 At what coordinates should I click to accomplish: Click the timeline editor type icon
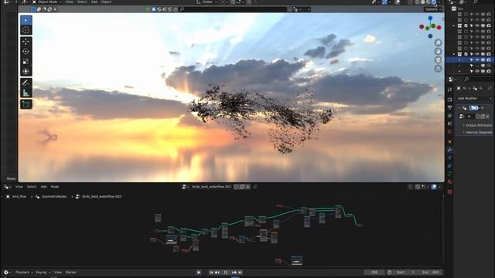(6, 273)
